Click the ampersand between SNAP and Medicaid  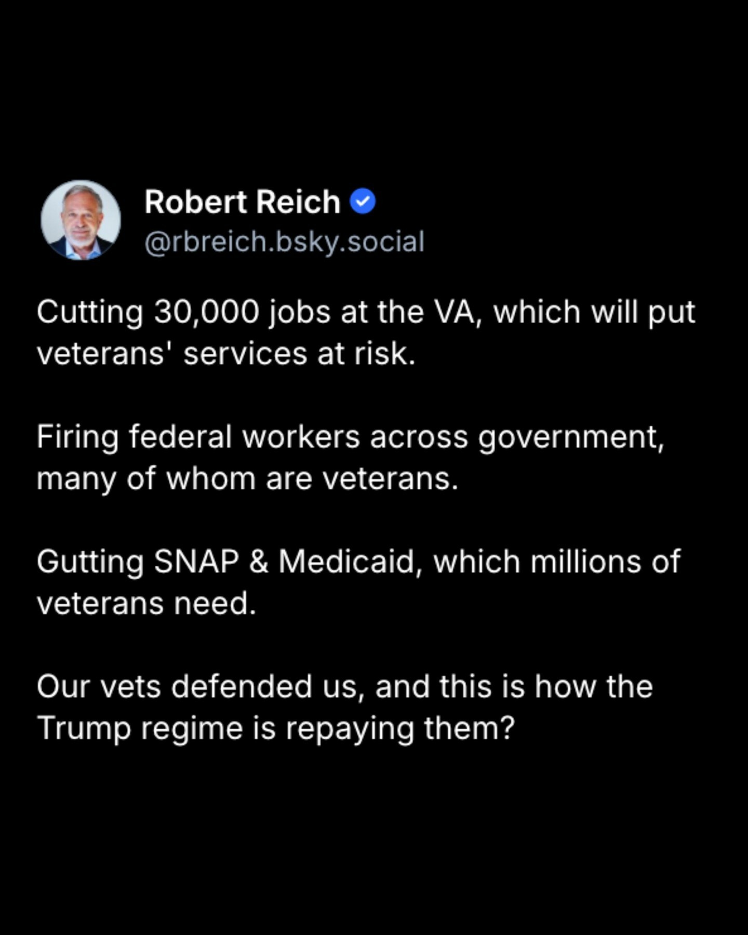tap(259, 562)
